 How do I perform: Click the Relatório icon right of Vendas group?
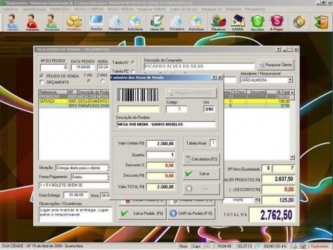point(135,22)
